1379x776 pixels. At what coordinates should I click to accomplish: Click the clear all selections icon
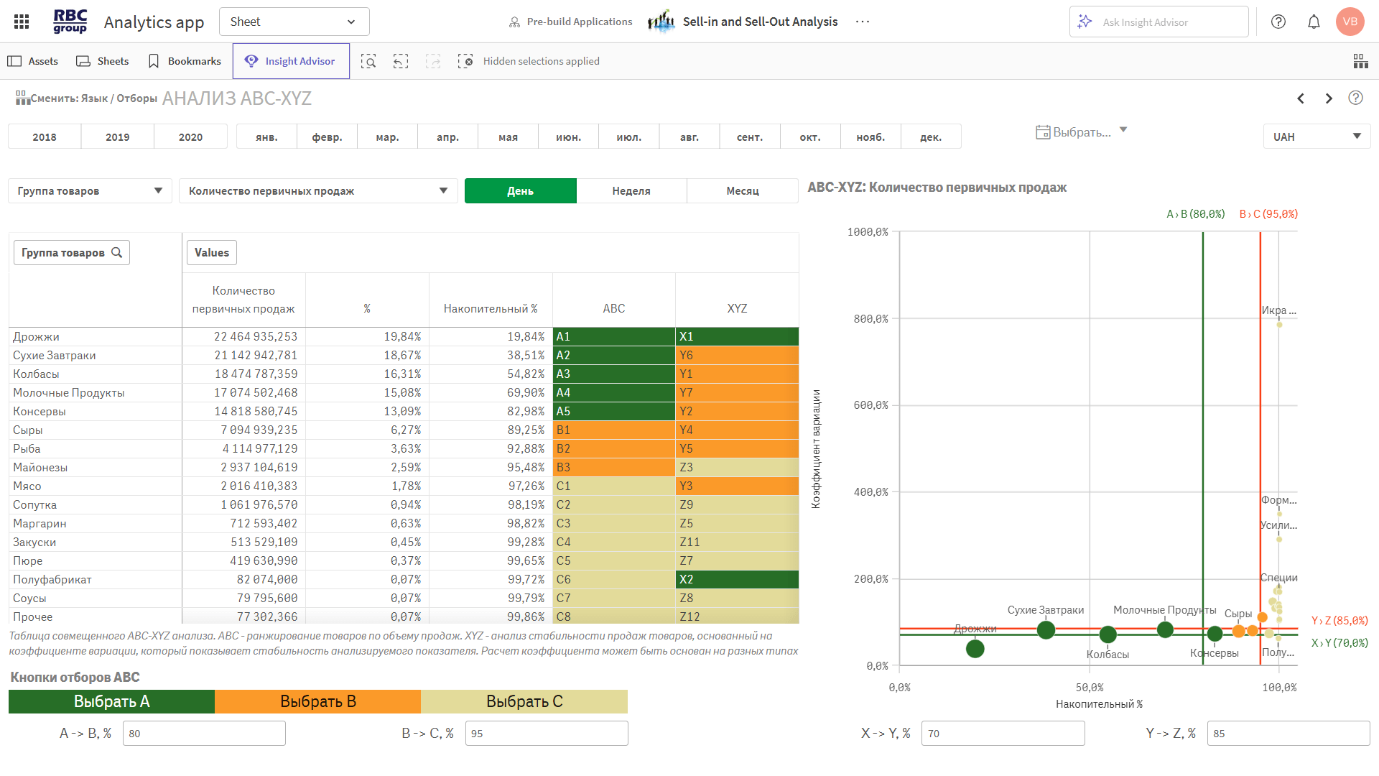[465, 61]
